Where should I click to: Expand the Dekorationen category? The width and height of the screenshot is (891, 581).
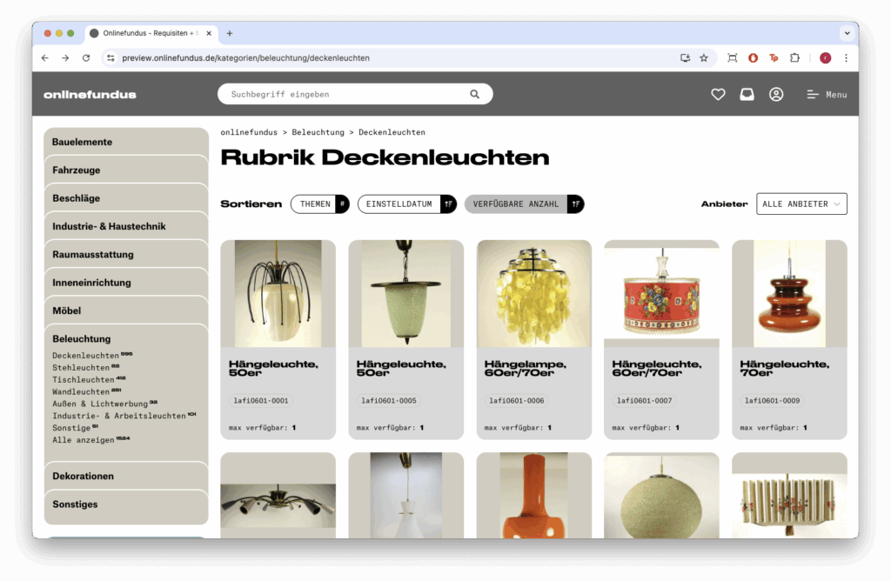point(126,476)
